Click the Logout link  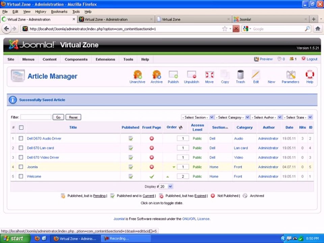pos(309,59)
